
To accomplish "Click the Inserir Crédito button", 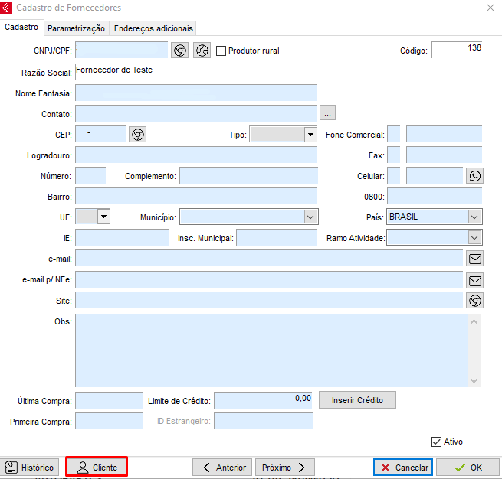I will 357,400.
